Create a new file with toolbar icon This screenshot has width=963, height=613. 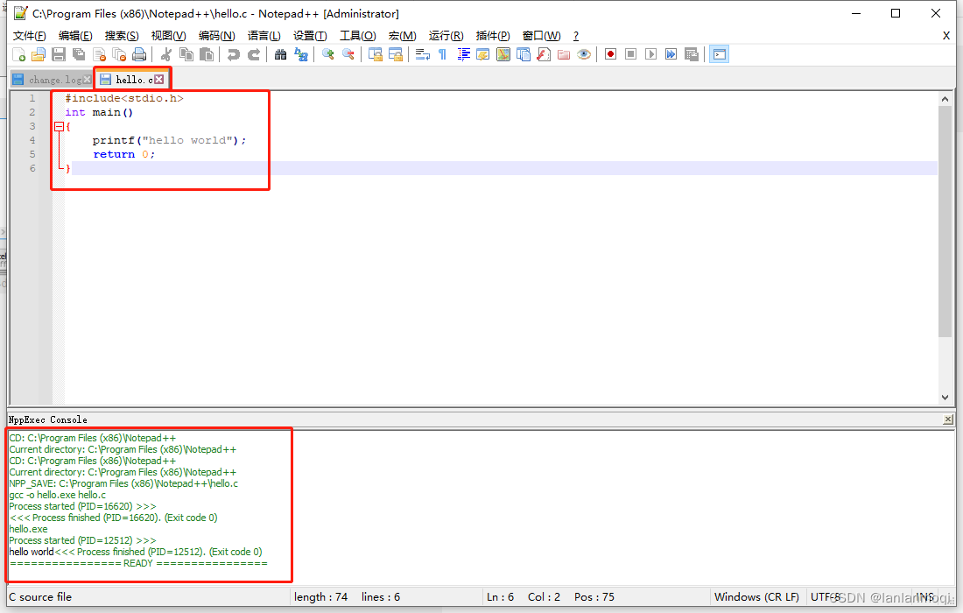tap(18, 54)
